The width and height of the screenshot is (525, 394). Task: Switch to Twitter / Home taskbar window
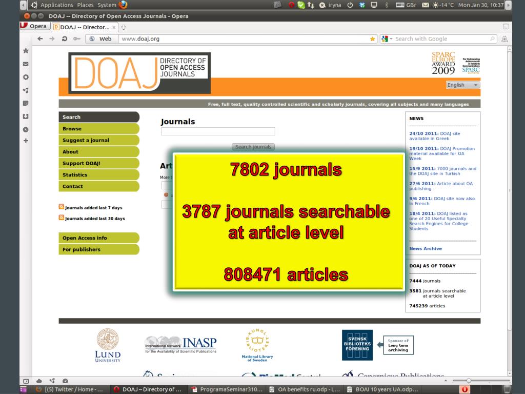click(x=69, y=389)
